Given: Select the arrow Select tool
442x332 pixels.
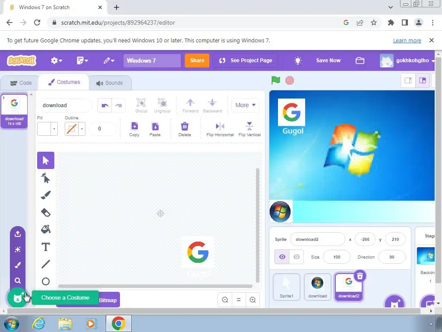Looking at the screenshot, I should coord(46,160).
